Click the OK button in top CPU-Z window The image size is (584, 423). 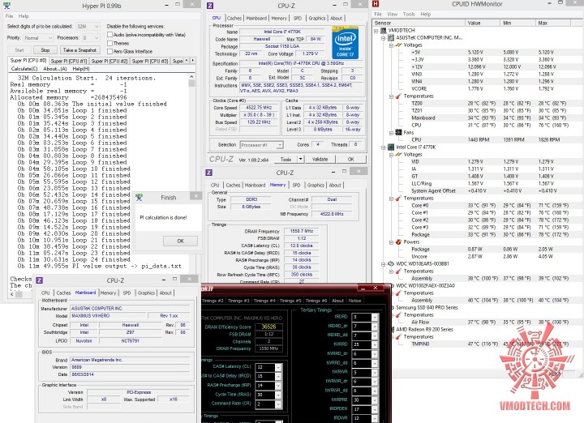(351, 159)
